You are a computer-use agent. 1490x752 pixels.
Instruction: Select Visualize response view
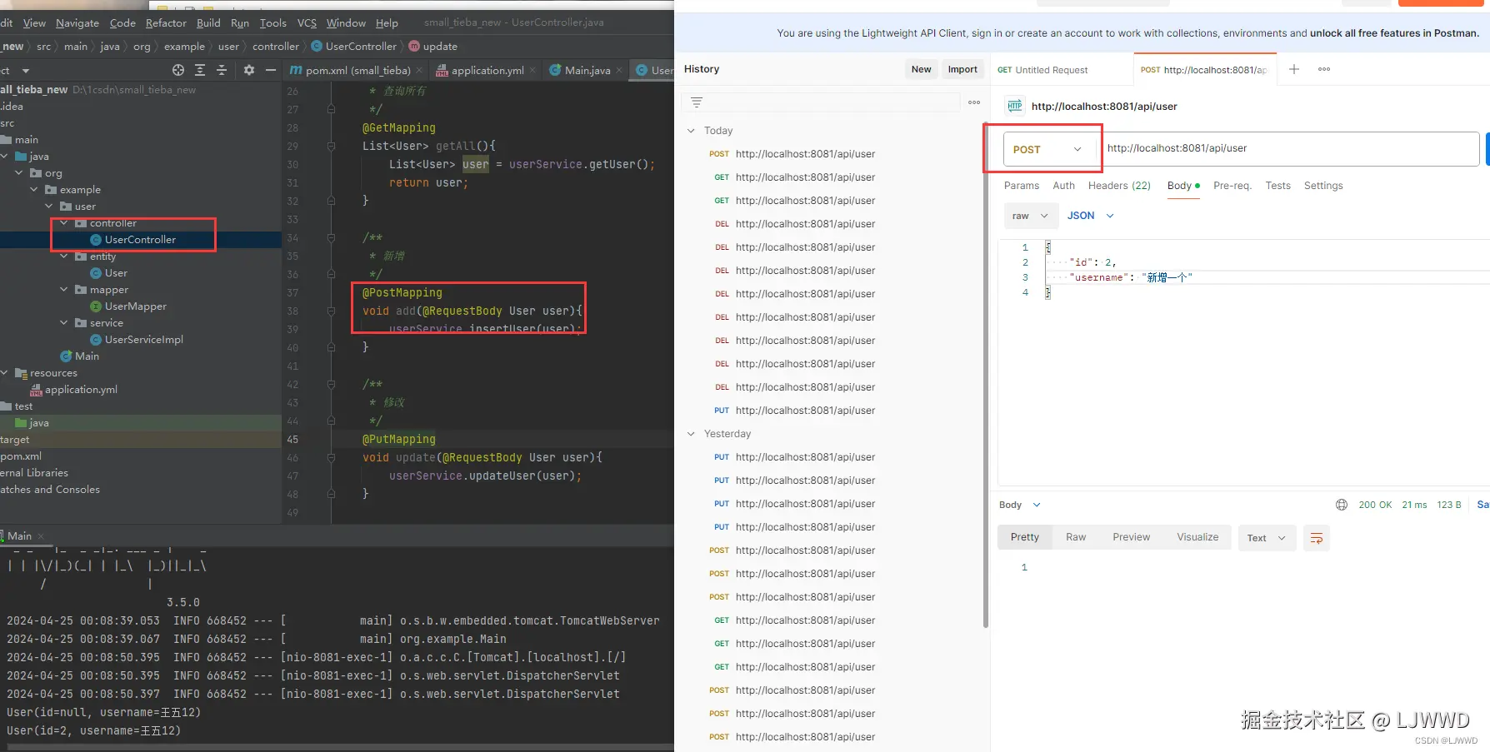[x=1197, y=537]
